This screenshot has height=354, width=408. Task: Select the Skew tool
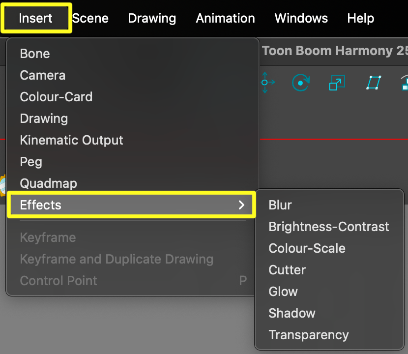(374, 83)
